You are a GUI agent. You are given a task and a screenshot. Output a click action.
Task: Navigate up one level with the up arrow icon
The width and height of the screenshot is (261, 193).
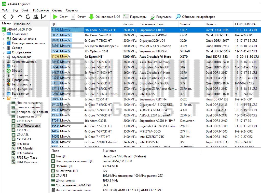click(20, 17)
